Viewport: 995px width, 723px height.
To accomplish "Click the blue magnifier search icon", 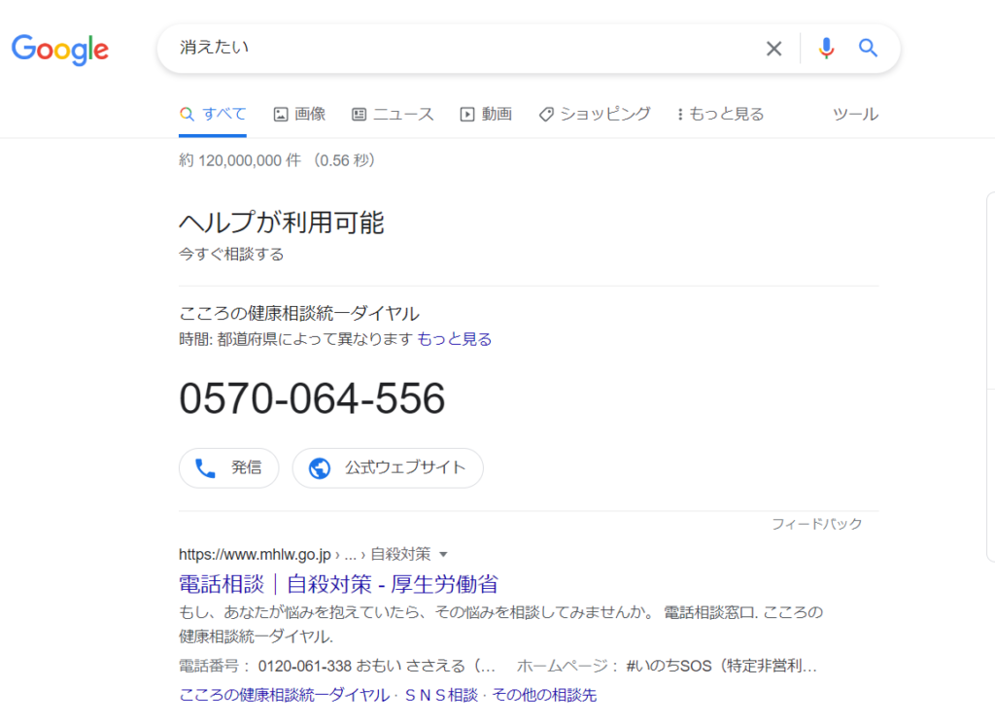I will (x=868, y=48).
